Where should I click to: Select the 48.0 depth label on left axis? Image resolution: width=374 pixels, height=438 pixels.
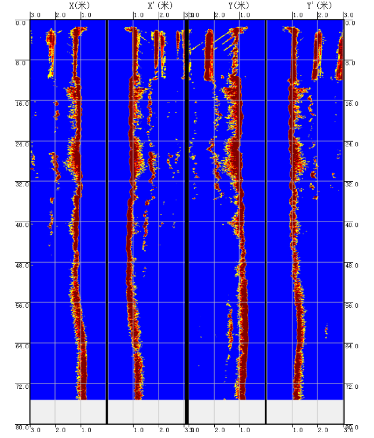pyautogui.click(x=22, y=266)
